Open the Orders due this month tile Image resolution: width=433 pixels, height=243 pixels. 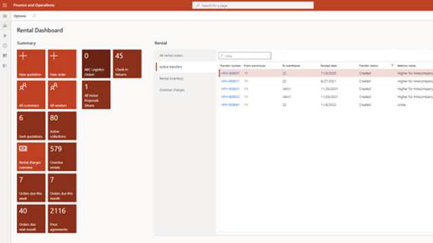click(x=62, y=188)
